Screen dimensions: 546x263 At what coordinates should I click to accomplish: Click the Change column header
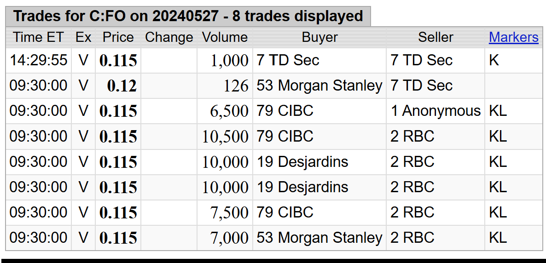click(x=169, y=37)
